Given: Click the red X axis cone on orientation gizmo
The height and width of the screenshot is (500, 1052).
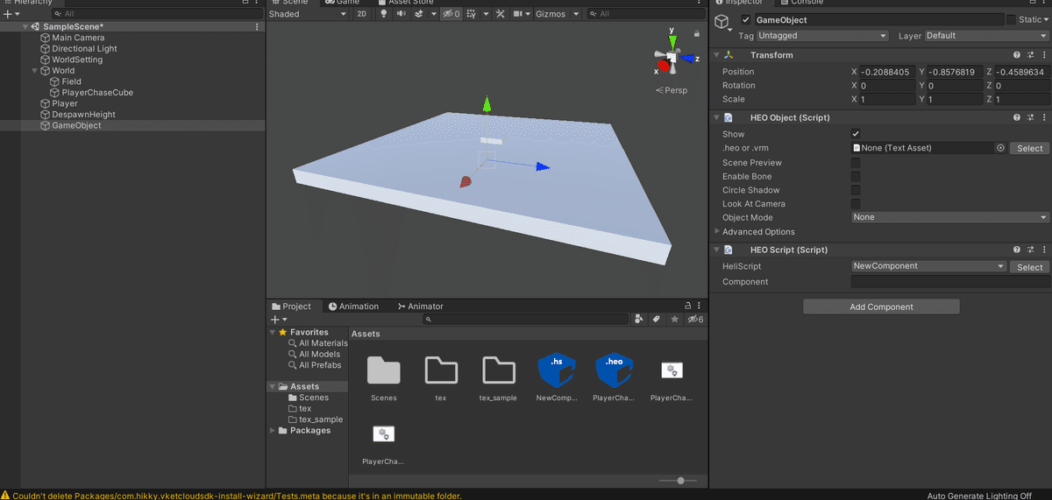Looking at the screenshot, I should (664, 66).
